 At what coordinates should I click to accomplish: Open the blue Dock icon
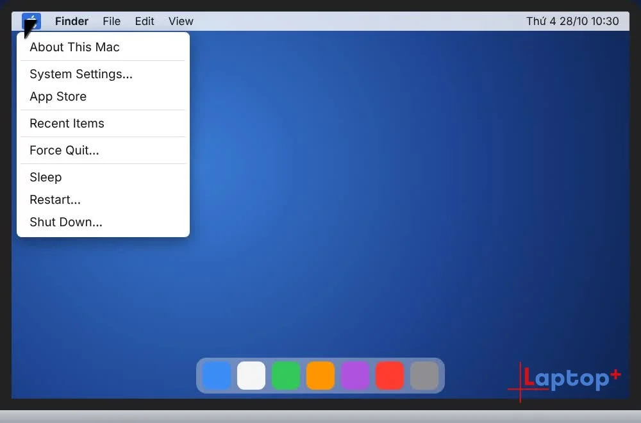click(217, 375)
